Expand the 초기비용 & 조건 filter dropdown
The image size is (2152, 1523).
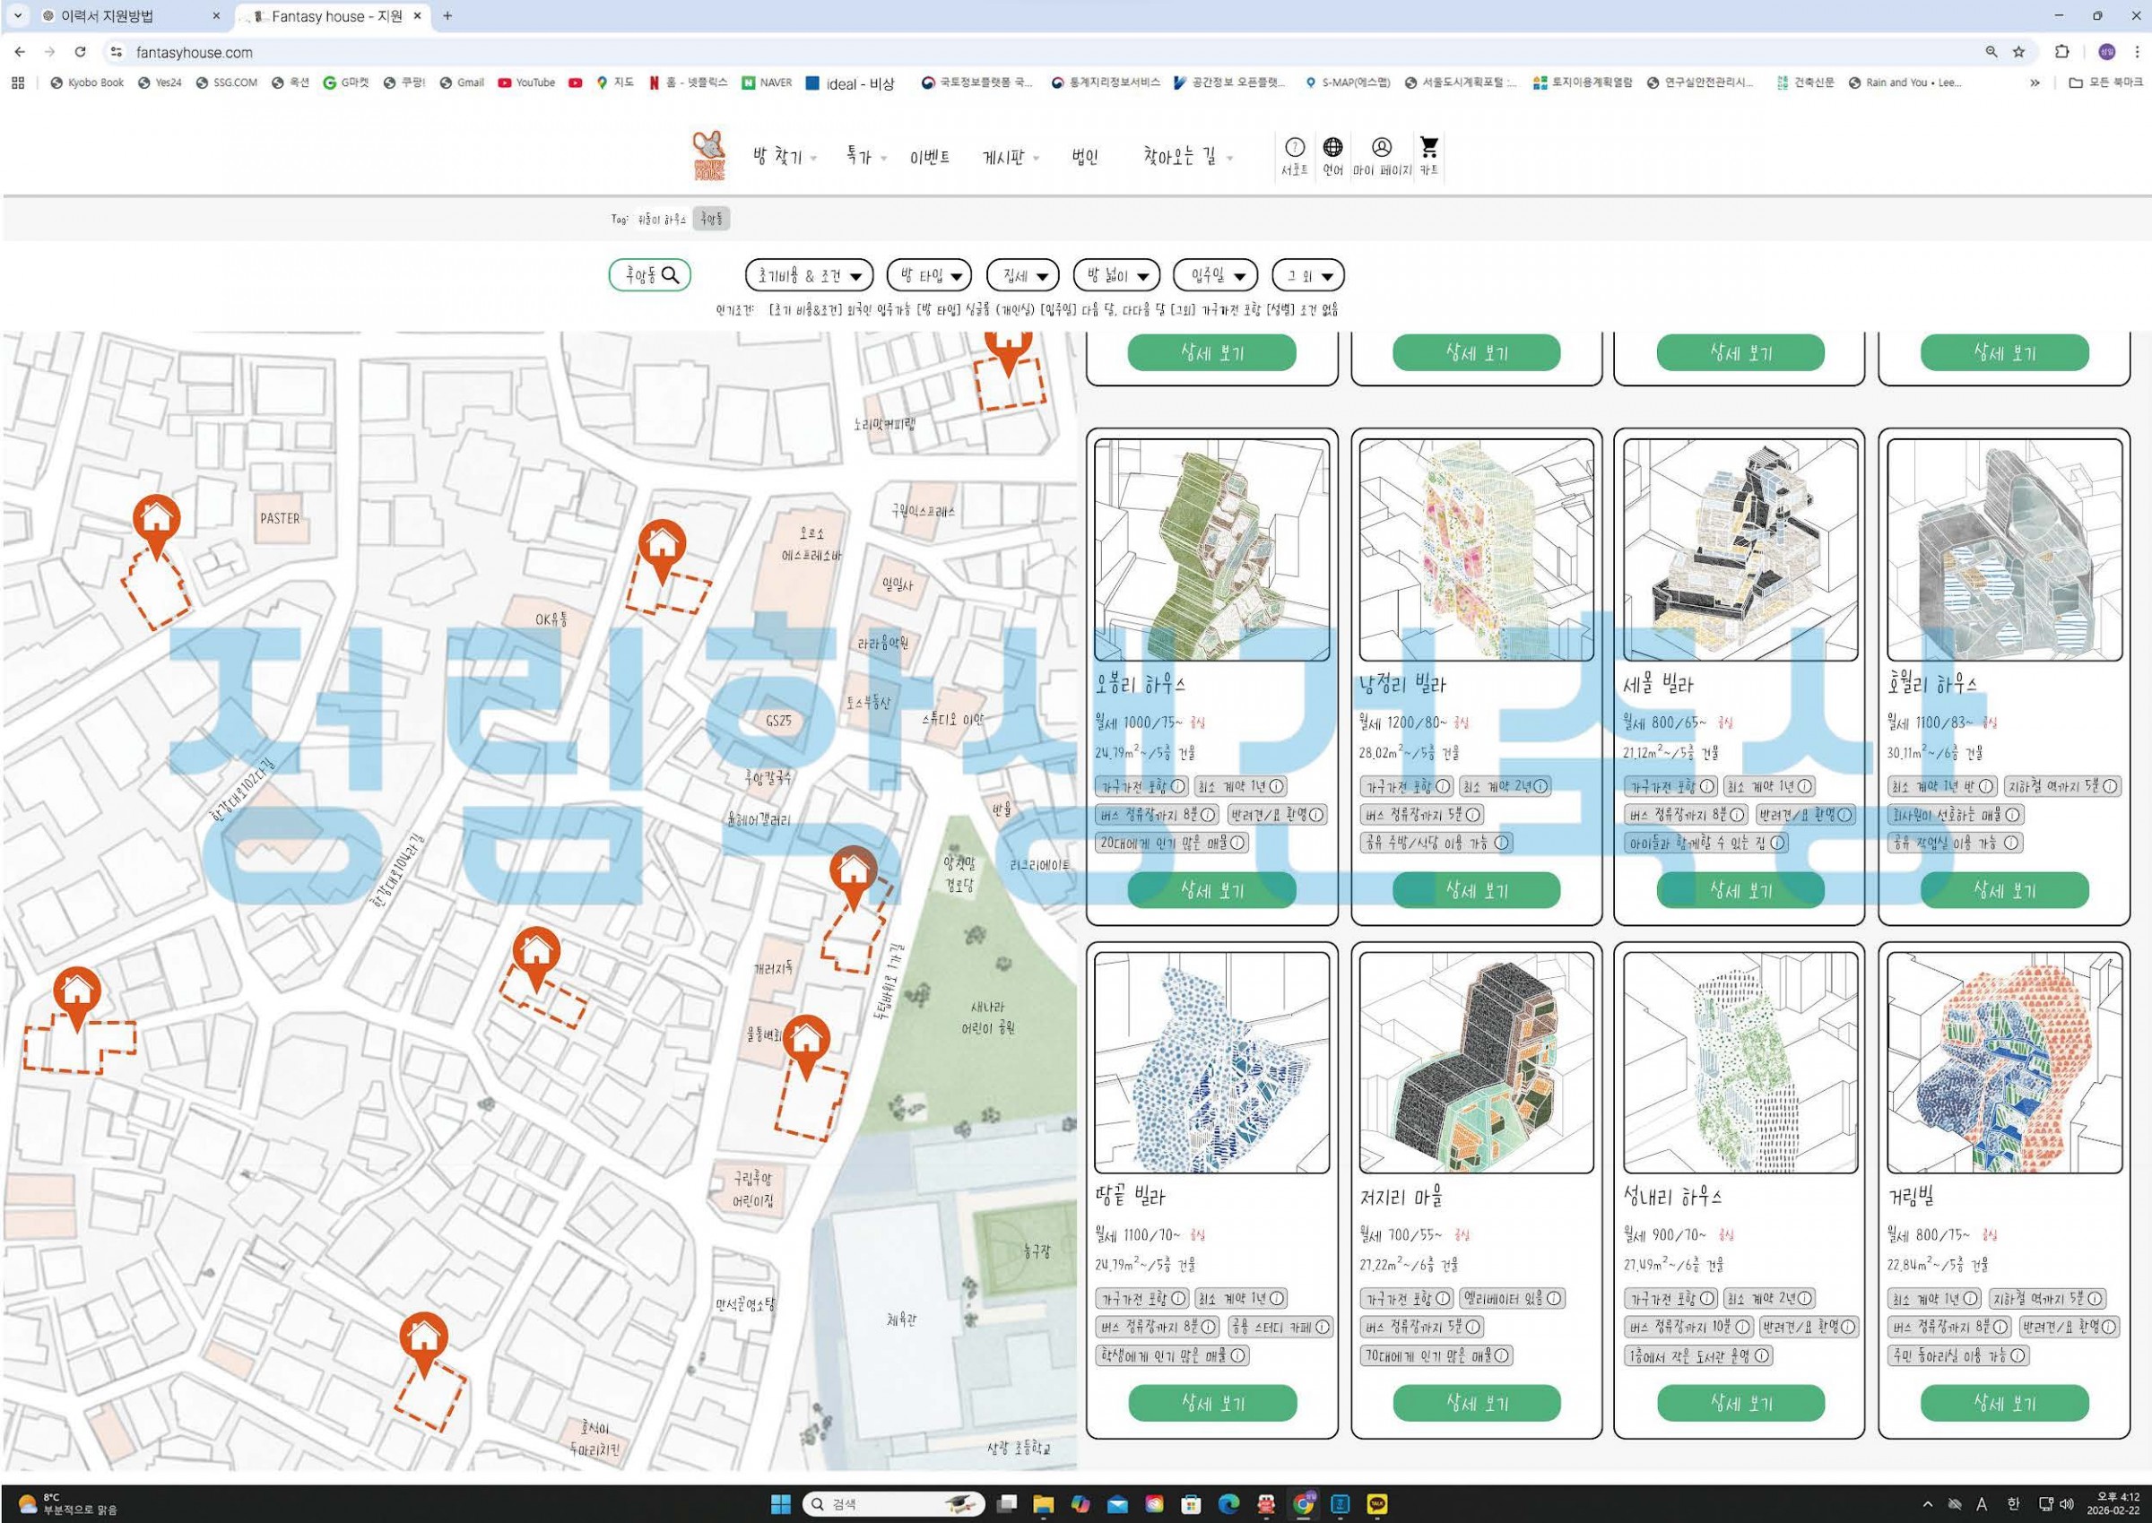[809, 276]
